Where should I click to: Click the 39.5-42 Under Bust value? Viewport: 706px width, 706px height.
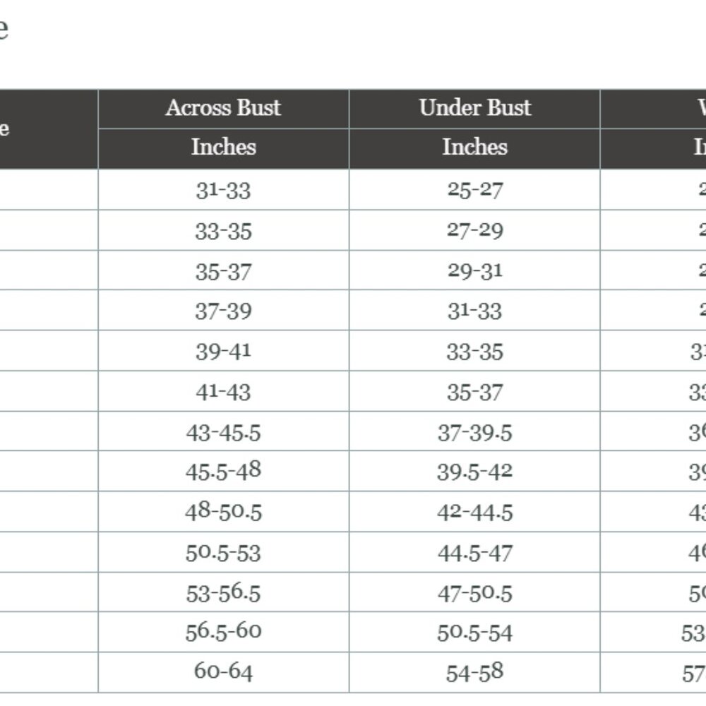[x=474, y=472]
